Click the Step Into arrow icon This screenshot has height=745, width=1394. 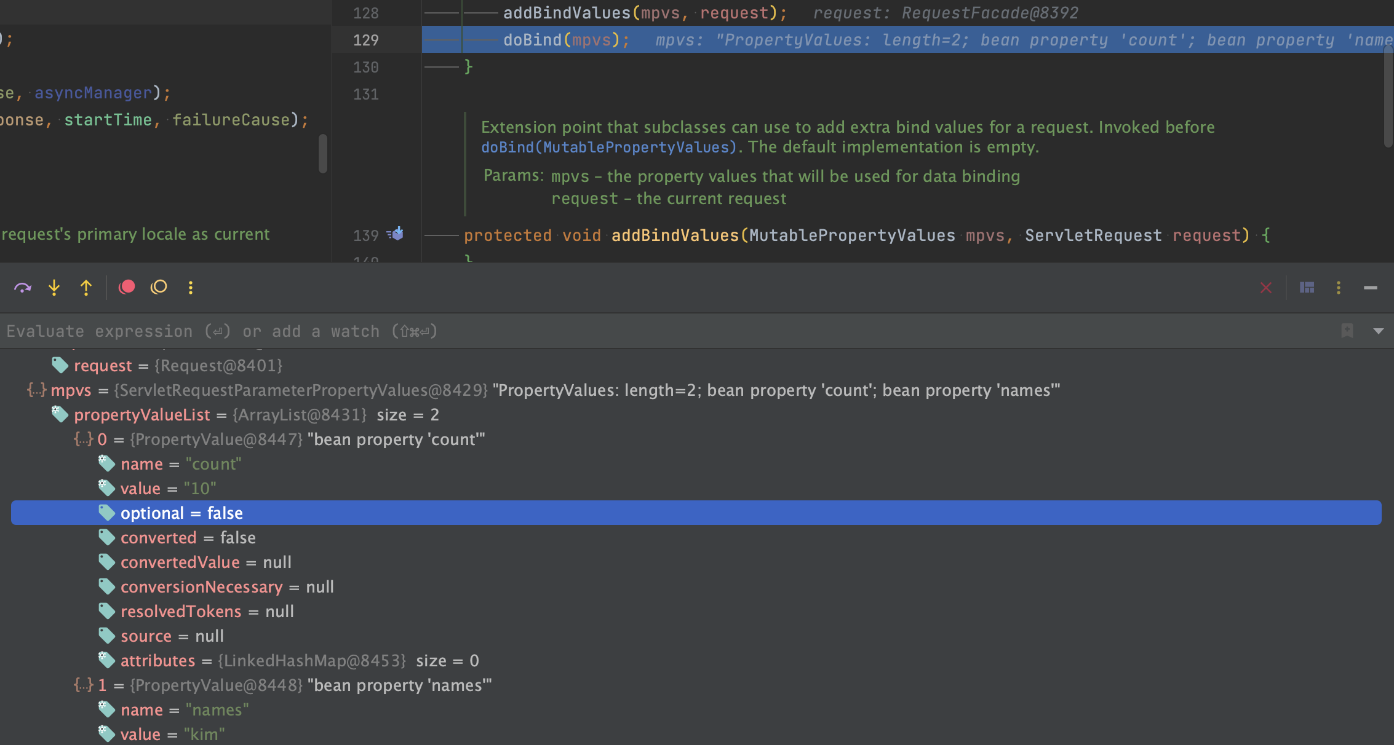pos(54,288)
